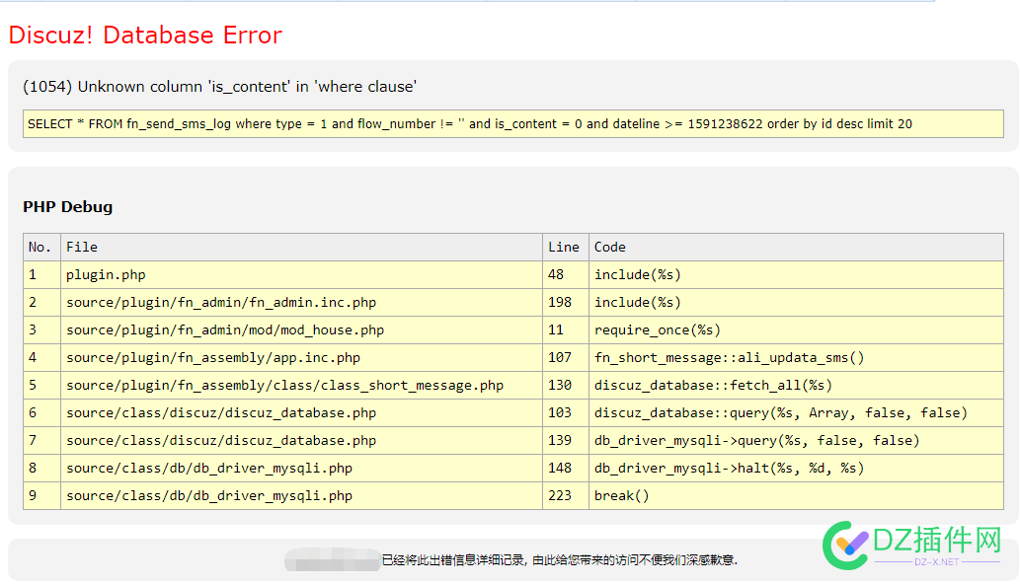Click the Code column header

coord(796,247)
